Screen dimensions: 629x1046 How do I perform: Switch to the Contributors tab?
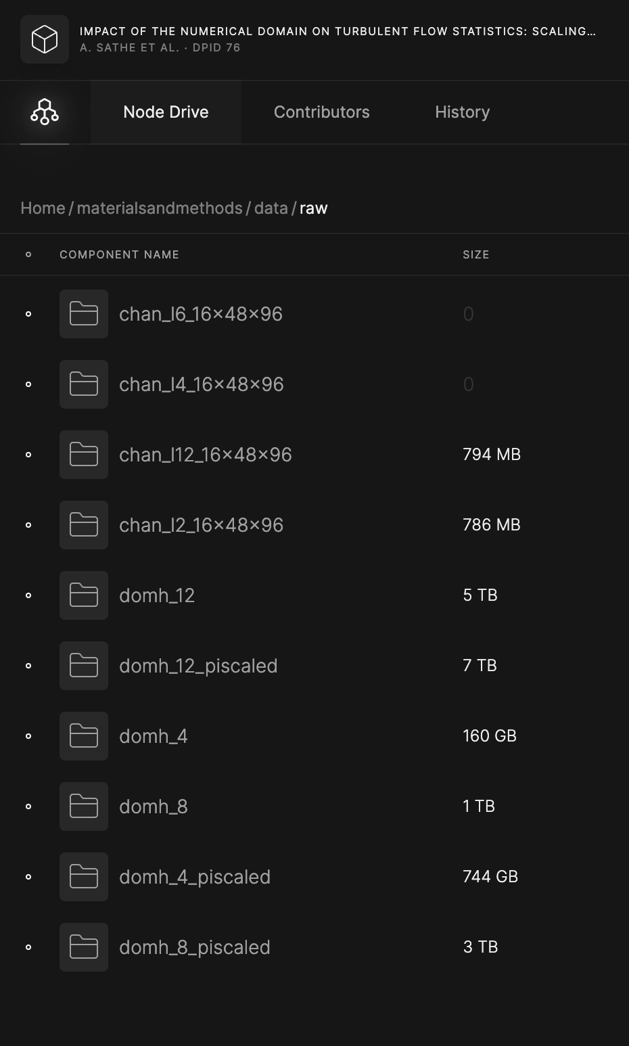click(x=321, y=112)
